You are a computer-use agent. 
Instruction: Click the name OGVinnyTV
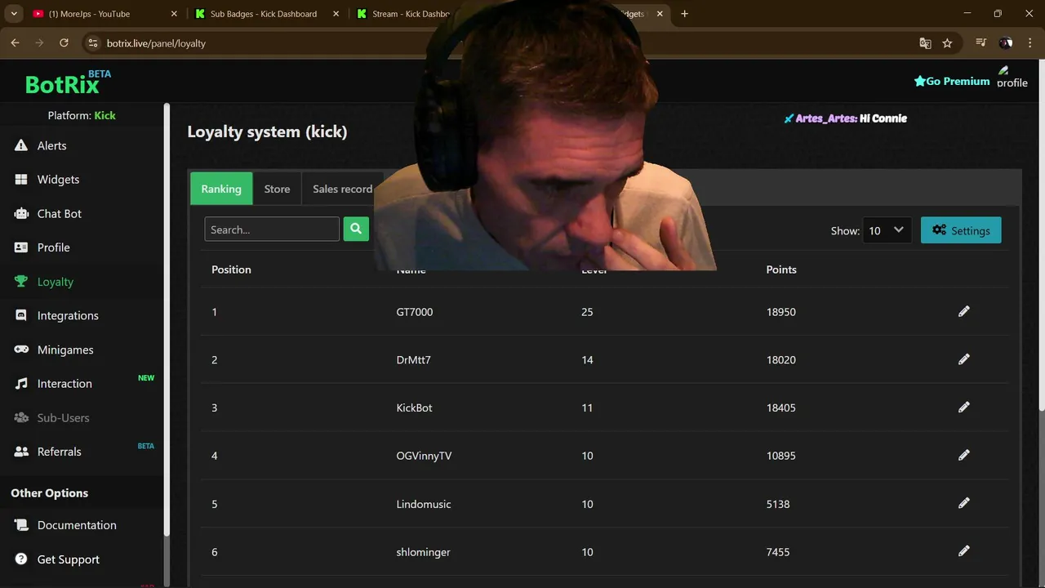[x=424, y=456]
